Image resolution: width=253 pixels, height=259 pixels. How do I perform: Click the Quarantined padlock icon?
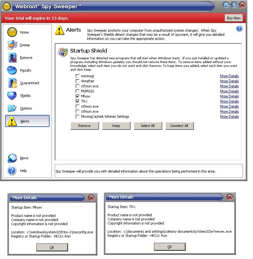click(x=13, y=83)
